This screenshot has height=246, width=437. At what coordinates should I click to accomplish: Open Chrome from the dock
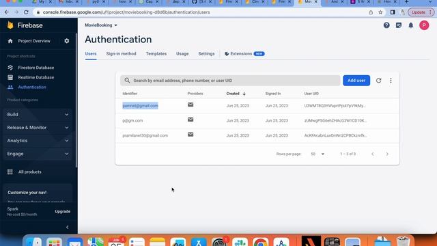[260, 242]
